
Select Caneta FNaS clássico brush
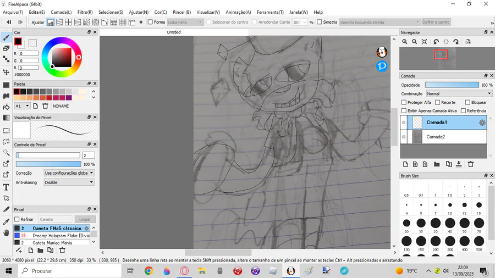(x=52, y=228)
